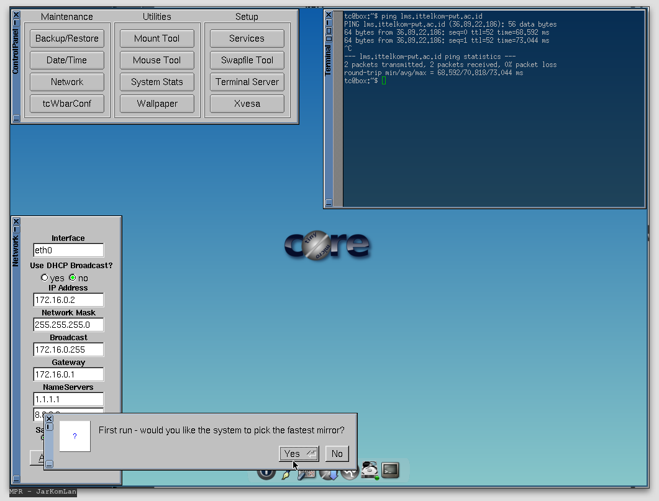This screenshot has height=501, width=659.
Task: Open the Control Panel wrench dock icon
Action: [x=307, y=474]
